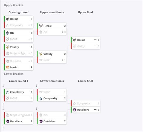This screenshot has height=132, width=143.
Task: Click the faded OG logo in Lower semi-finals
Action: [x=41, y=115]
